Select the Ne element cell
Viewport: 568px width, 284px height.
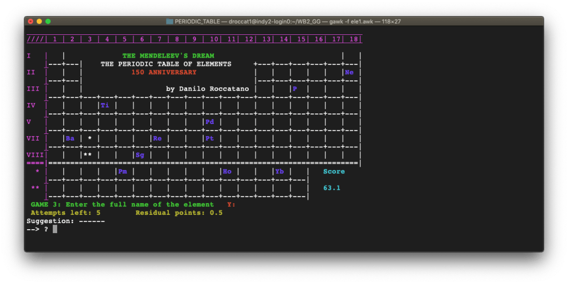349,73
